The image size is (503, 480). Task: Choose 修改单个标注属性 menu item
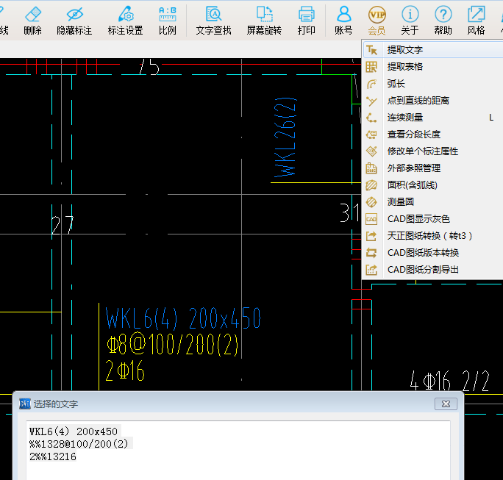click(433, 151)
